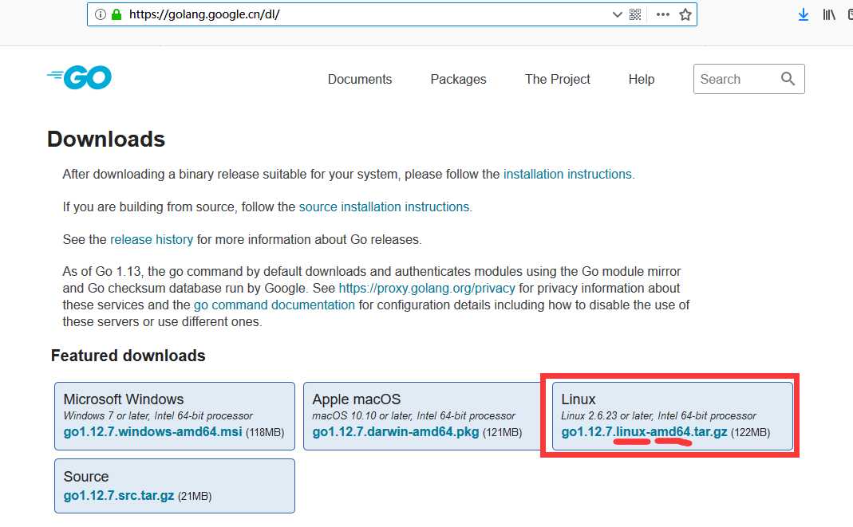Download go1.12.7.src.tar.gz source archive
The height and width of the screenshot is (527, 853).
[x=119, y=495]
